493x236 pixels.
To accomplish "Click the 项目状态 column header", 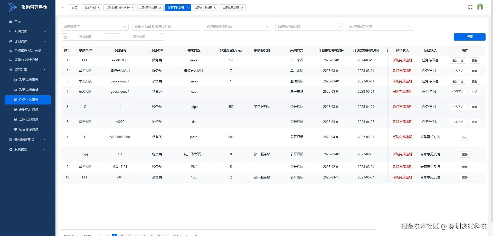I will click(x=430, y=51).
